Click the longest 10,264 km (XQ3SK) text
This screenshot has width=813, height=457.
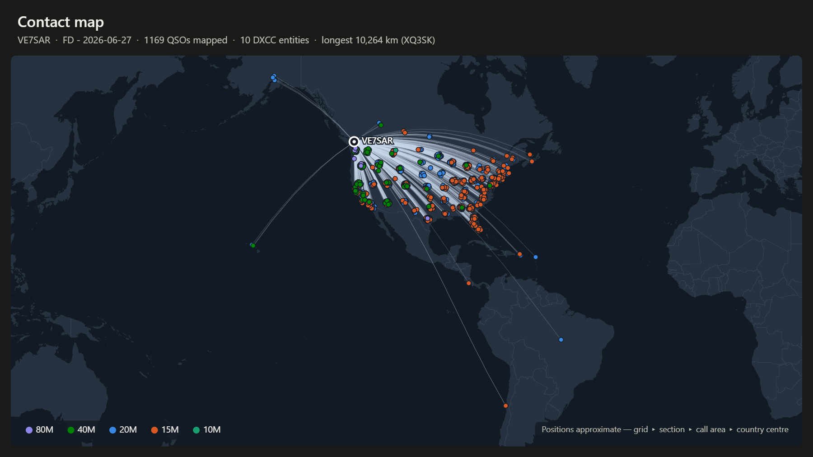(x=378, y=40)
